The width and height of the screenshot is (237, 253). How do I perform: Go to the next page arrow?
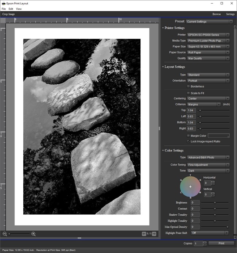click(155, 234)
